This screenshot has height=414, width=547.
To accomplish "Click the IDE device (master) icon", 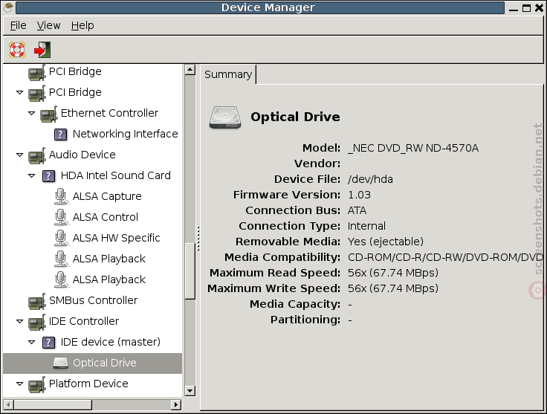I will pyautogui.click(x=48, y=343).
